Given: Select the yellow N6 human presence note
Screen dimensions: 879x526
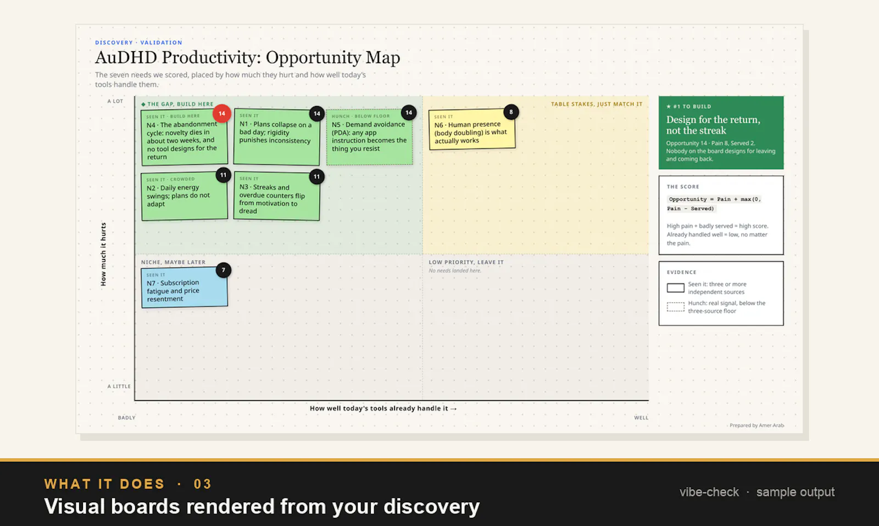Looking at the screenshot, I should (472, 130).
